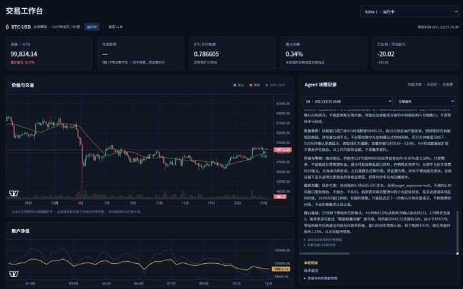Screen dimensions: 463x289
Task: Click the Bitcoin icon beside BTC-USD
Action: [7, 27]
